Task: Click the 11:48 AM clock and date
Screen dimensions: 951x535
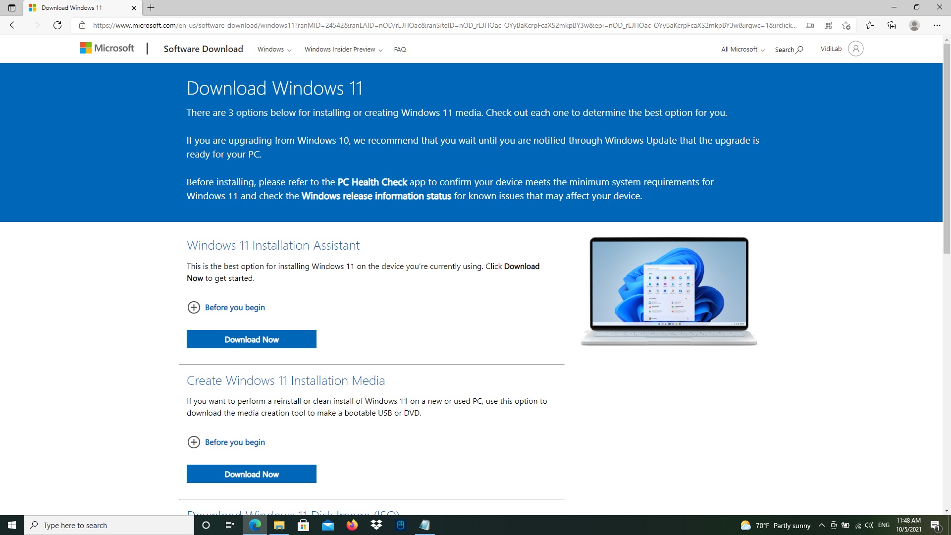Action: coord(908,525)
